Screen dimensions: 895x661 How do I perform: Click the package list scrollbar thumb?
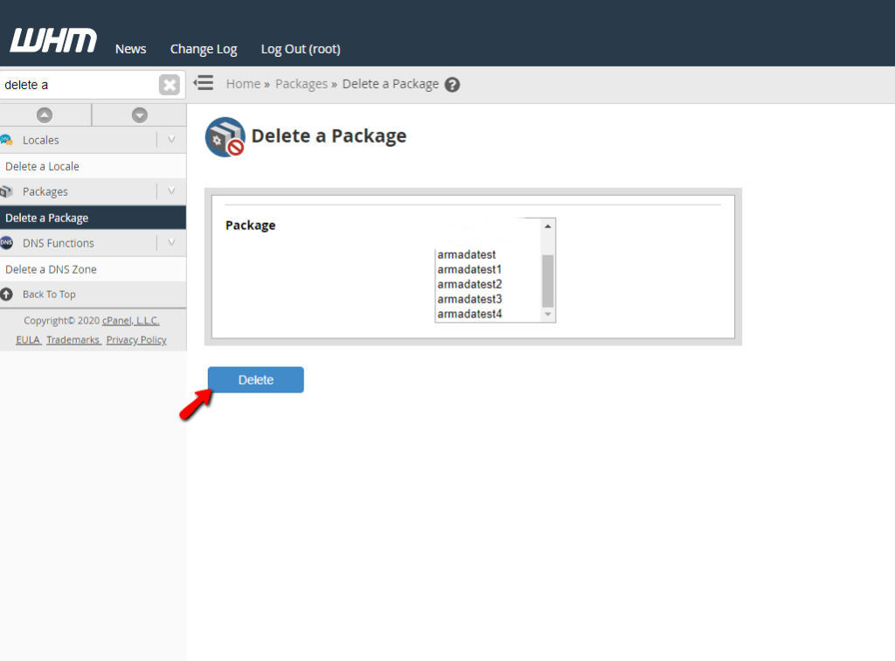548,281
